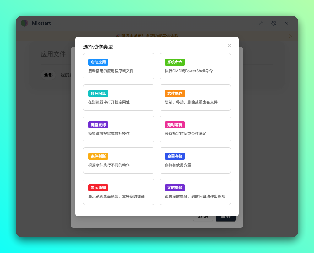The width and height of the screenshot is (314, 253).
Task: Dismiss the new version announcement banner
Action: 290,36
